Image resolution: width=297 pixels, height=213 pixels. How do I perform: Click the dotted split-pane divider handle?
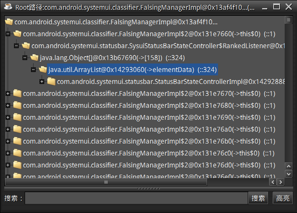tap(149, 189)
